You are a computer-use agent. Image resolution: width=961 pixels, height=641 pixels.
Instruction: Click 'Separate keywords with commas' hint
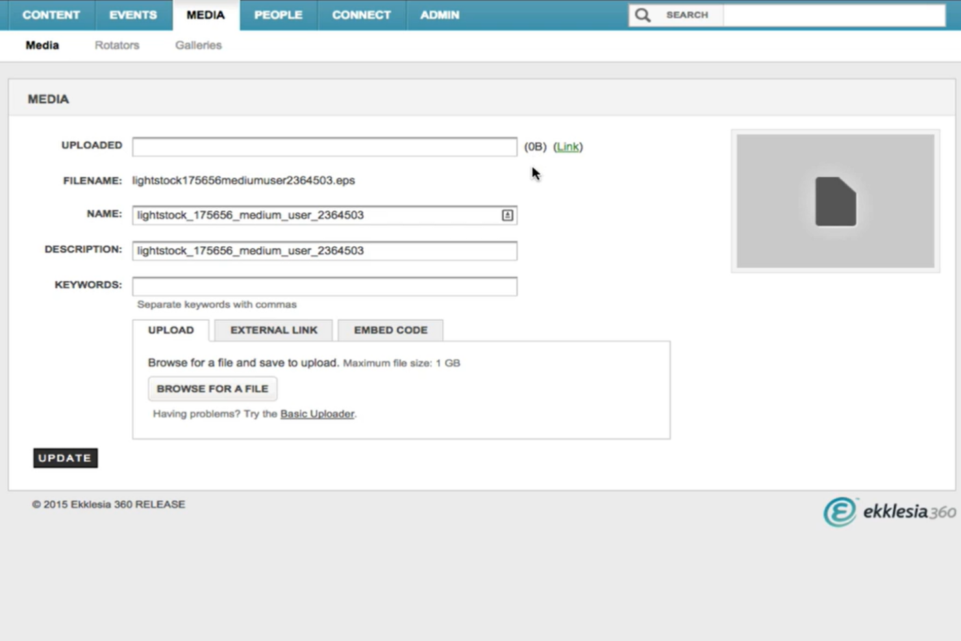pos(217,305)
